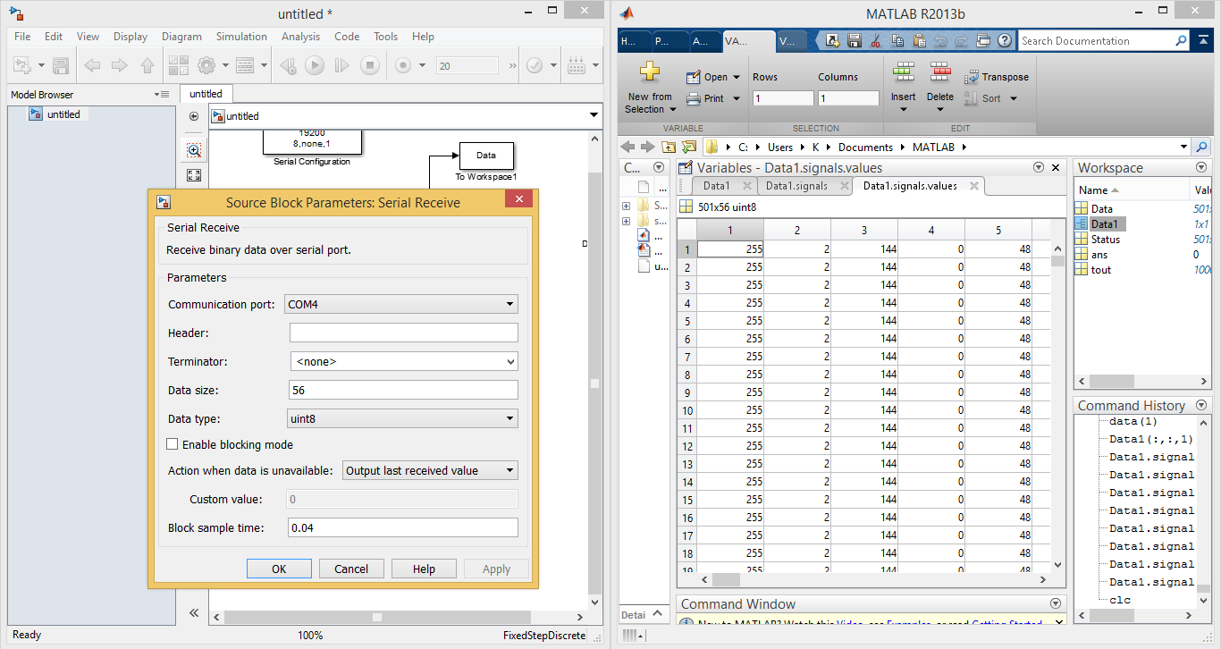Image resolution: width=1221 pixels, height=649 pixels.
Task: Enable blocking mode checkbox
Action: pos(173,444)
